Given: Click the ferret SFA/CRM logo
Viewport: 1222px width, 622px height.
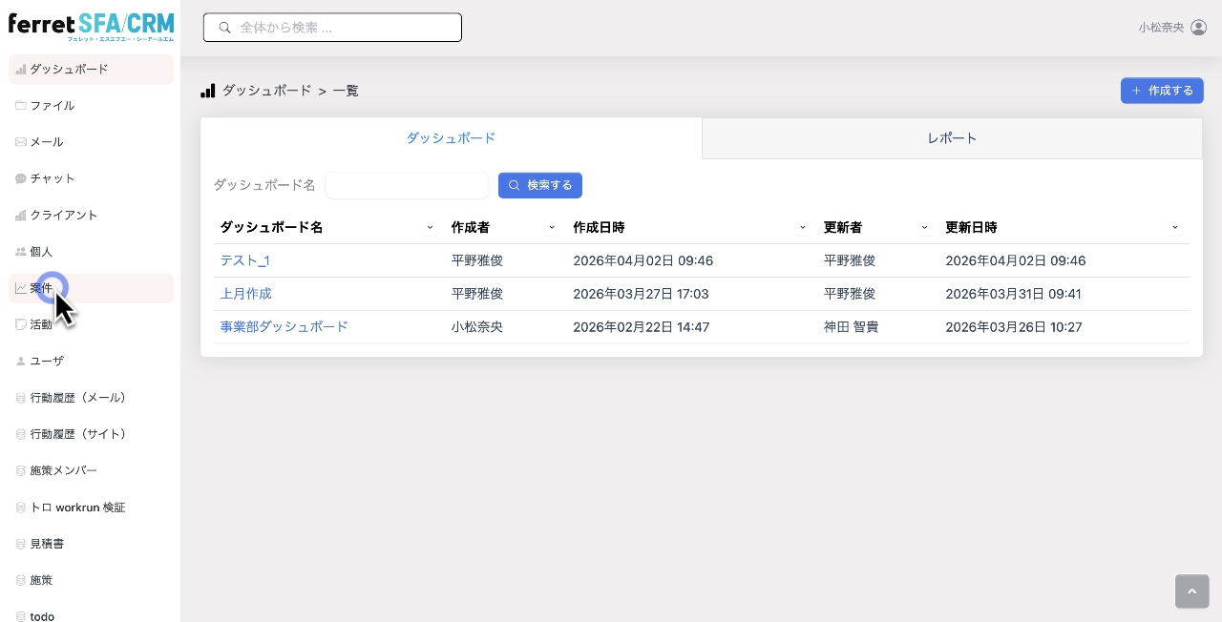Looking at the screenshot, I should click(x=91, y=27).
